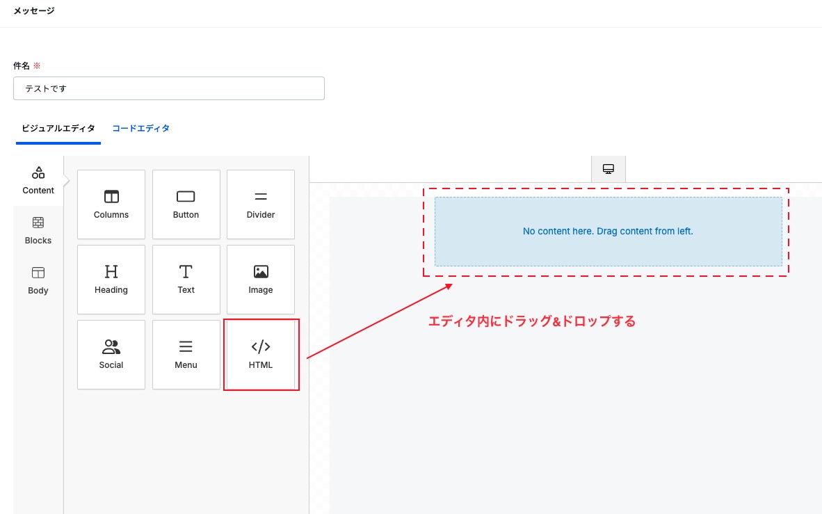822x514 pixels.
Task: Choose the Divider element tile
Action: [x=261, y=204]
